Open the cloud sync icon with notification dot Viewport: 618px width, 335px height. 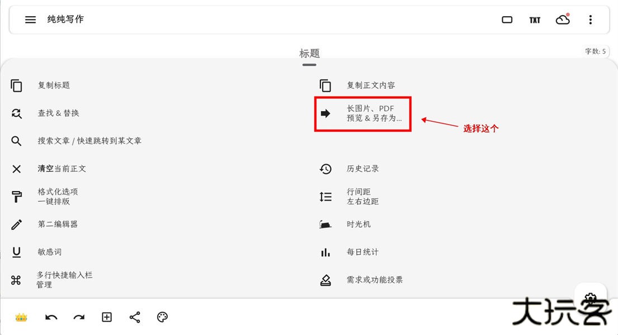click(563, 20)
